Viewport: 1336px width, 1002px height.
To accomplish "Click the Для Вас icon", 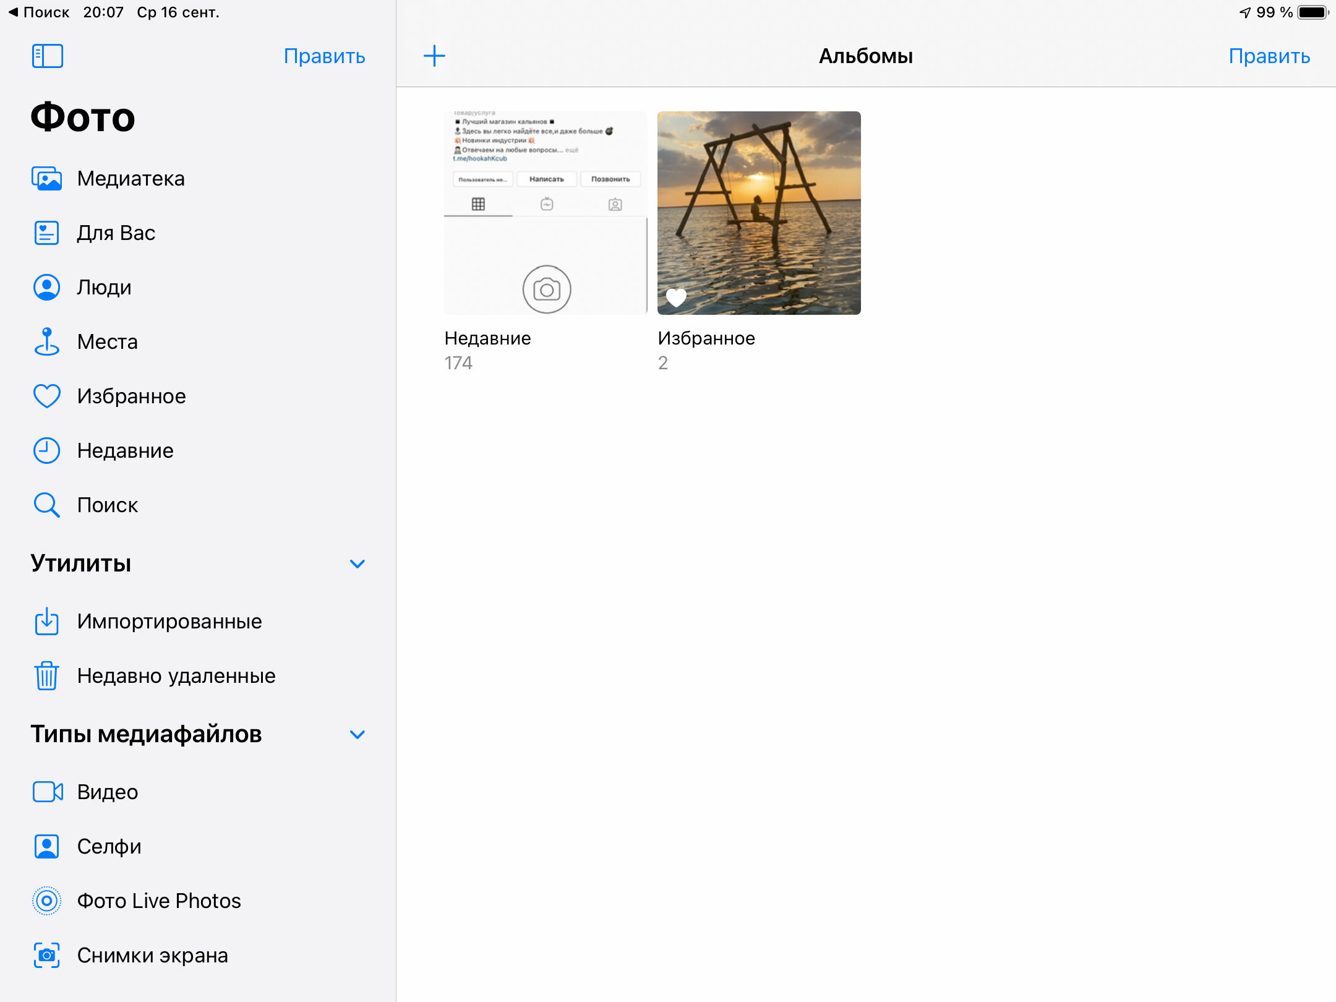I will (46, 233).
